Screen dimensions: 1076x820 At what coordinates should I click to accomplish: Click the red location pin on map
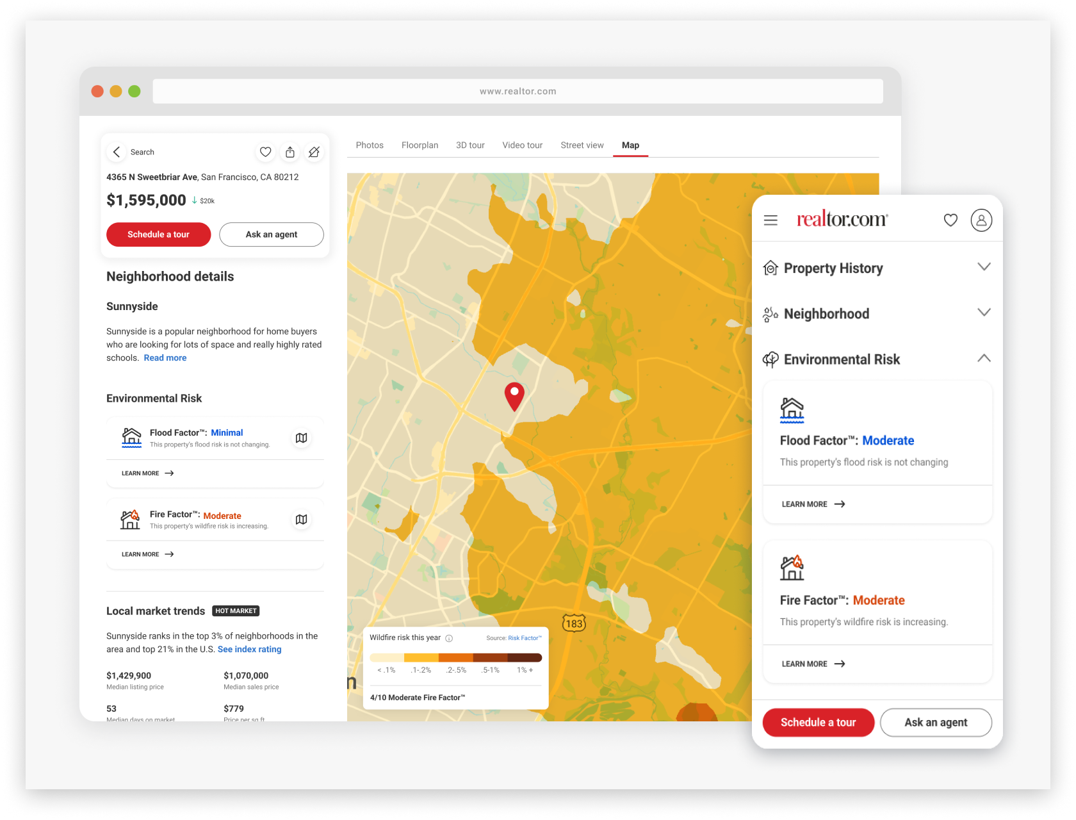[x=514, y=397]
